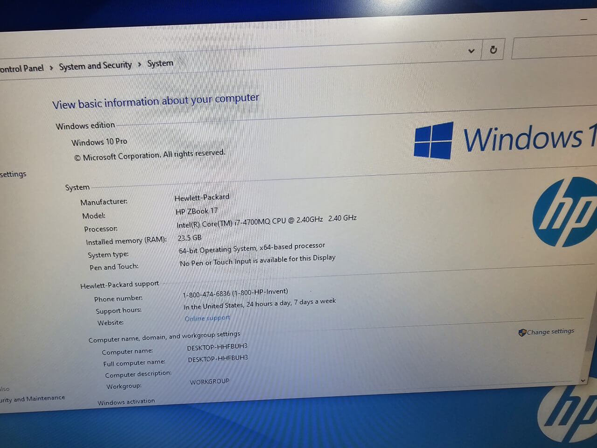Select the System breadcrumb label
Image resolution: width=597 pixels, height=448 pixels.
pyautogui.click(x=160, y=63)
